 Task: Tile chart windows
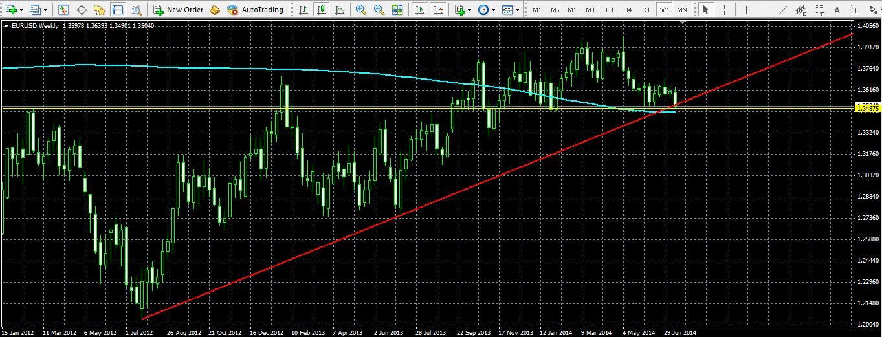coord(397,10)
